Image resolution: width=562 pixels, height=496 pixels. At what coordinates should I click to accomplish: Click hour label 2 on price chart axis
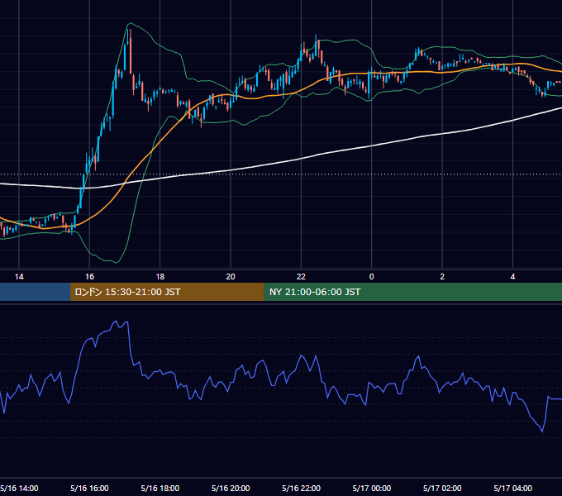coord(442,277)
